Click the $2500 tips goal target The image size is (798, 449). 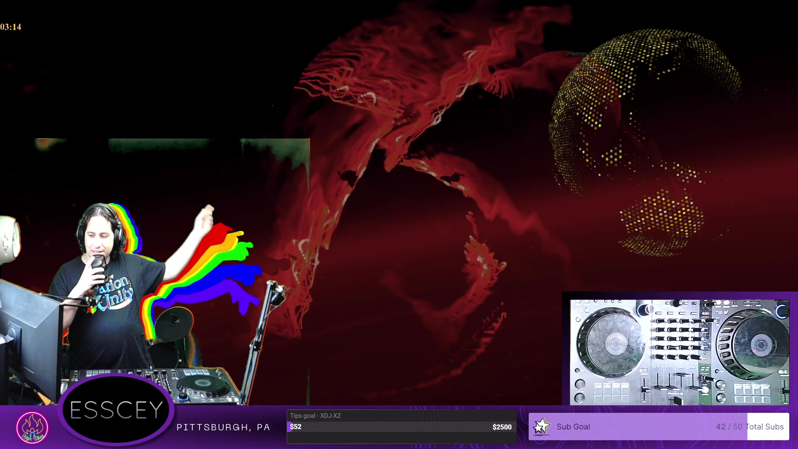[502, 427]
